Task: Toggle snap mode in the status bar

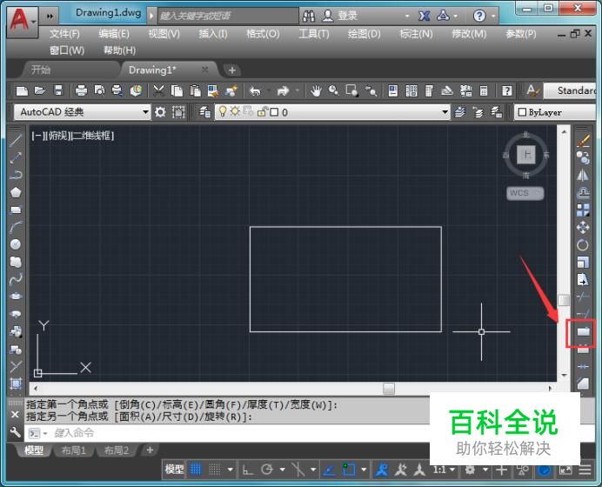Action: [215, 470]
